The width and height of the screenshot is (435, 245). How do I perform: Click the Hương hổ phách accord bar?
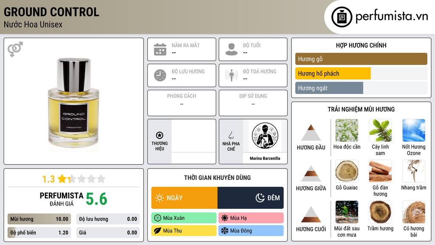click(361, 74)
